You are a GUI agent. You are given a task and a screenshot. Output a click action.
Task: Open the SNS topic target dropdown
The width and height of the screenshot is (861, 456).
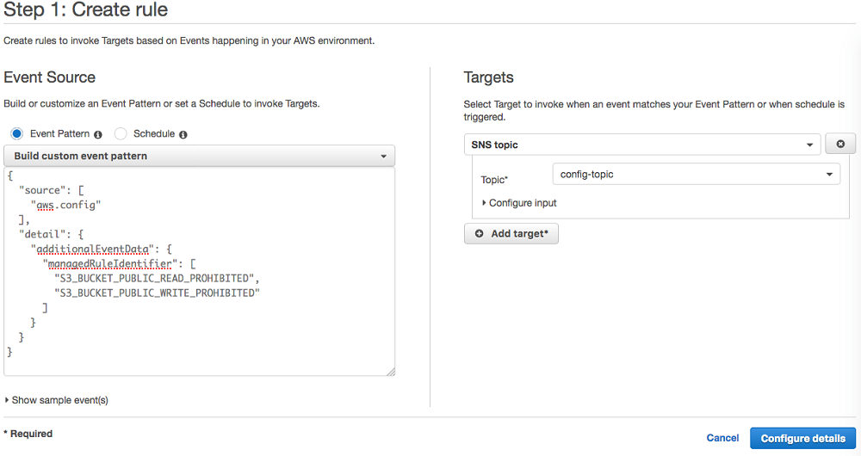[641, 145]
